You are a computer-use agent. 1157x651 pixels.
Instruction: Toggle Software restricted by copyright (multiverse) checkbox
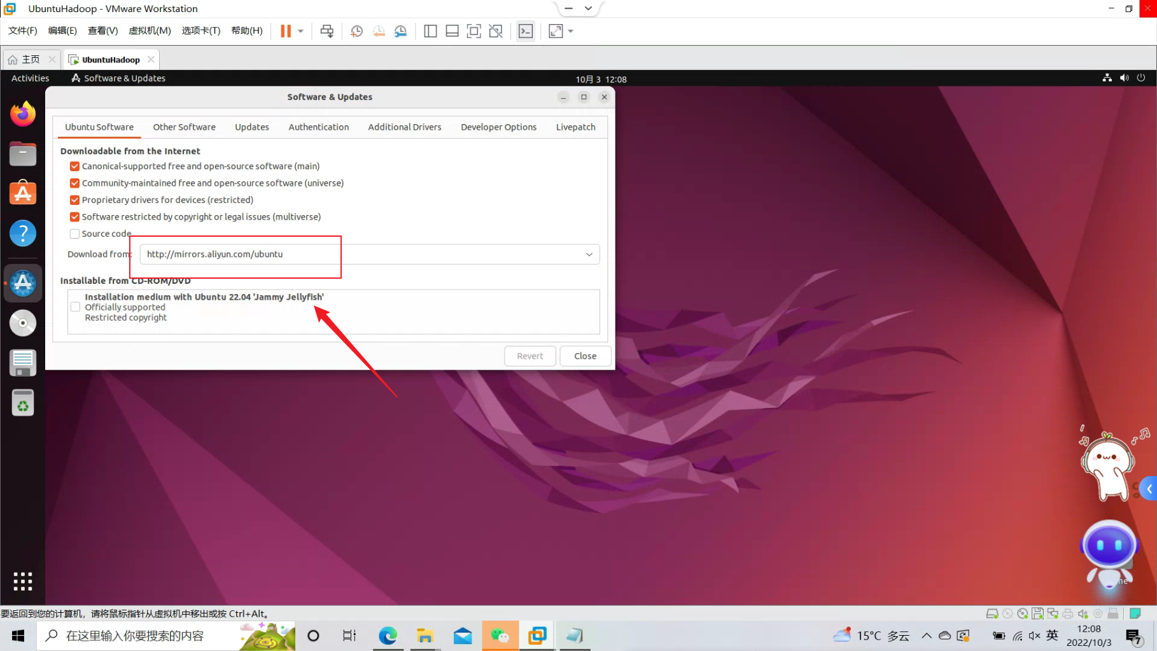[74, 217]
